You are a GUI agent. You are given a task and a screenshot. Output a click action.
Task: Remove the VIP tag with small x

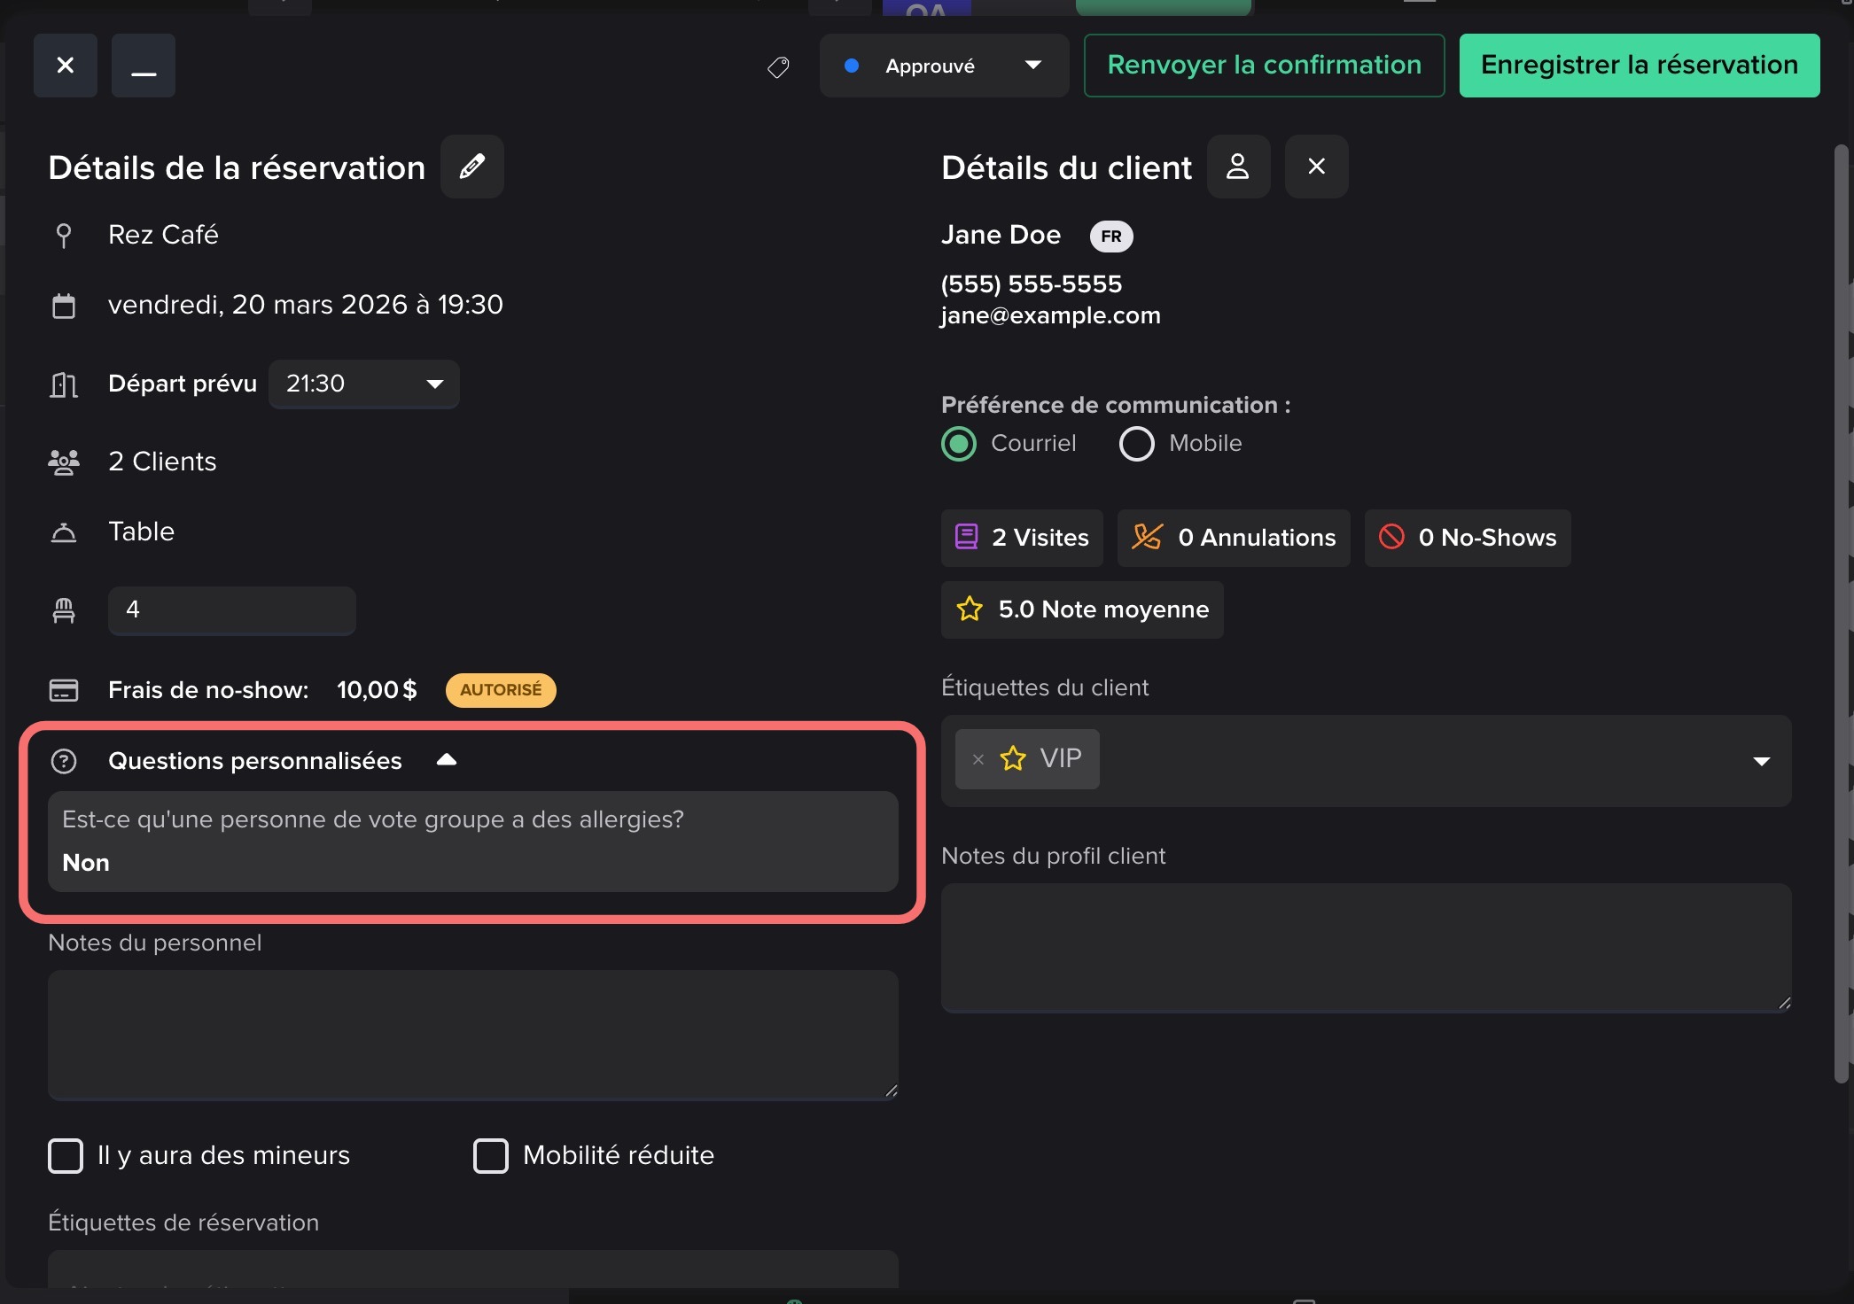tap(978, 759)
